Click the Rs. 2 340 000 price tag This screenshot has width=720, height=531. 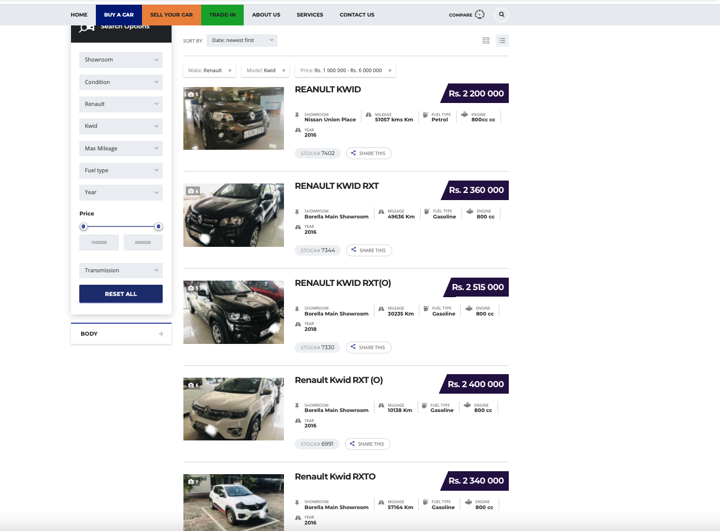[x=474, y=481]
